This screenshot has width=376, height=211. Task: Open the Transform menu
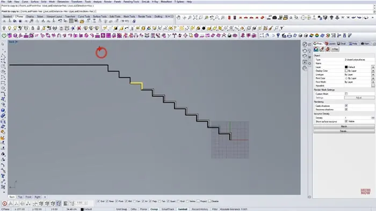(77, 2)
